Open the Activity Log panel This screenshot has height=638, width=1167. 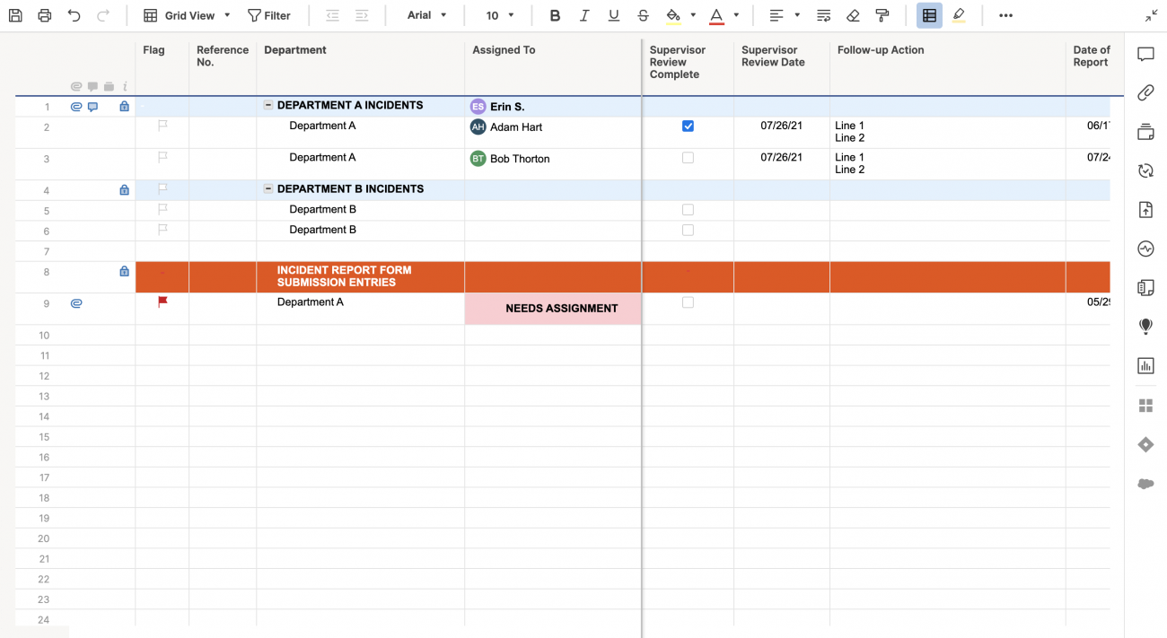tap(1145, 249)
